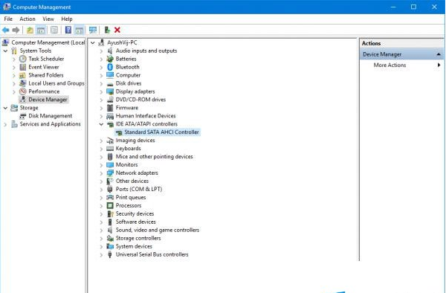446x293 pixels.
Task: Open the View menu
Action: pyautogui.click(x=48, y=19)
